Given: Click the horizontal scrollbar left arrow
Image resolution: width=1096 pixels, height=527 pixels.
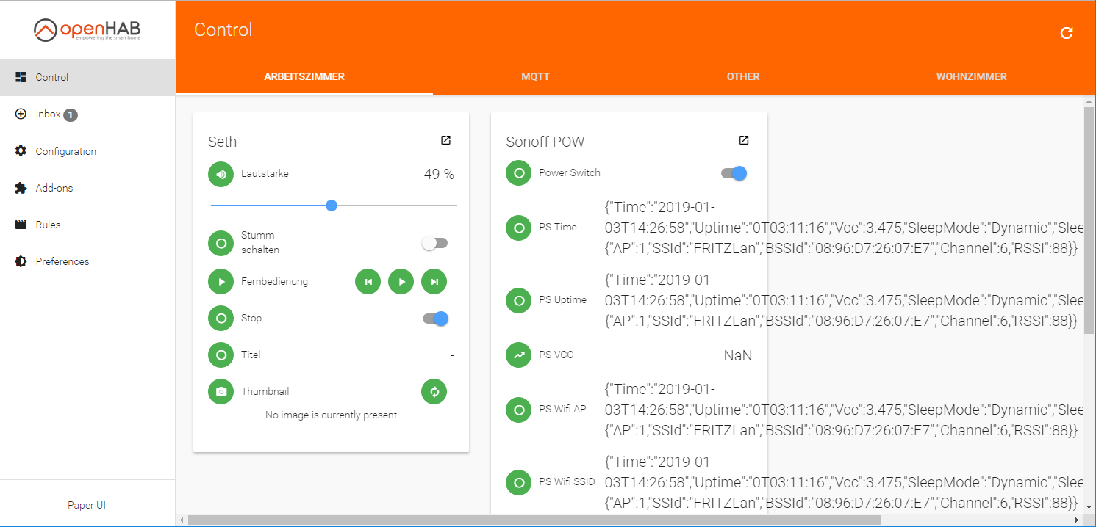Looking at the screenshot, I should point(182,520).
